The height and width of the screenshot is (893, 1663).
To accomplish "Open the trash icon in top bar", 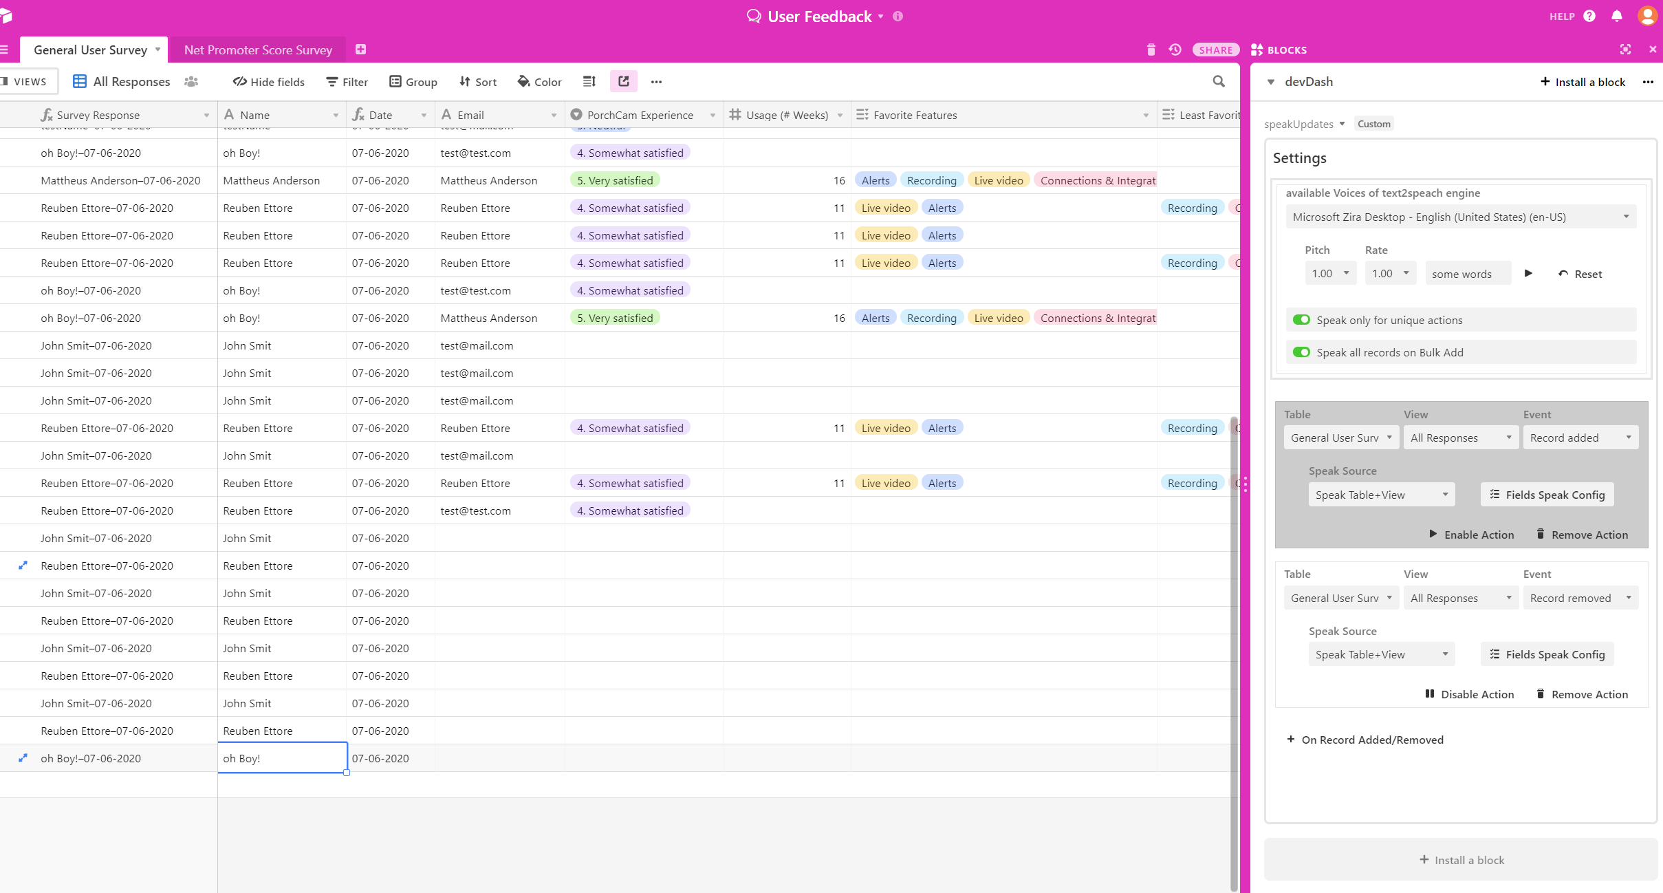I will tap(1151, 50).
